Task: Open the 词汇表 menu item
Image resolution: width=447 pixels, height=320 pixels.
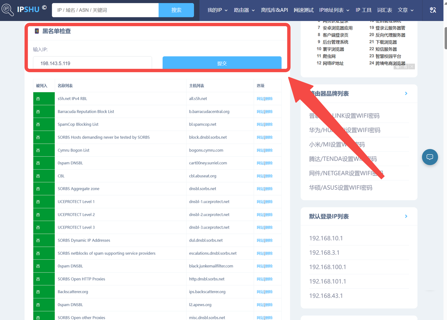Action: click(384, 10)
